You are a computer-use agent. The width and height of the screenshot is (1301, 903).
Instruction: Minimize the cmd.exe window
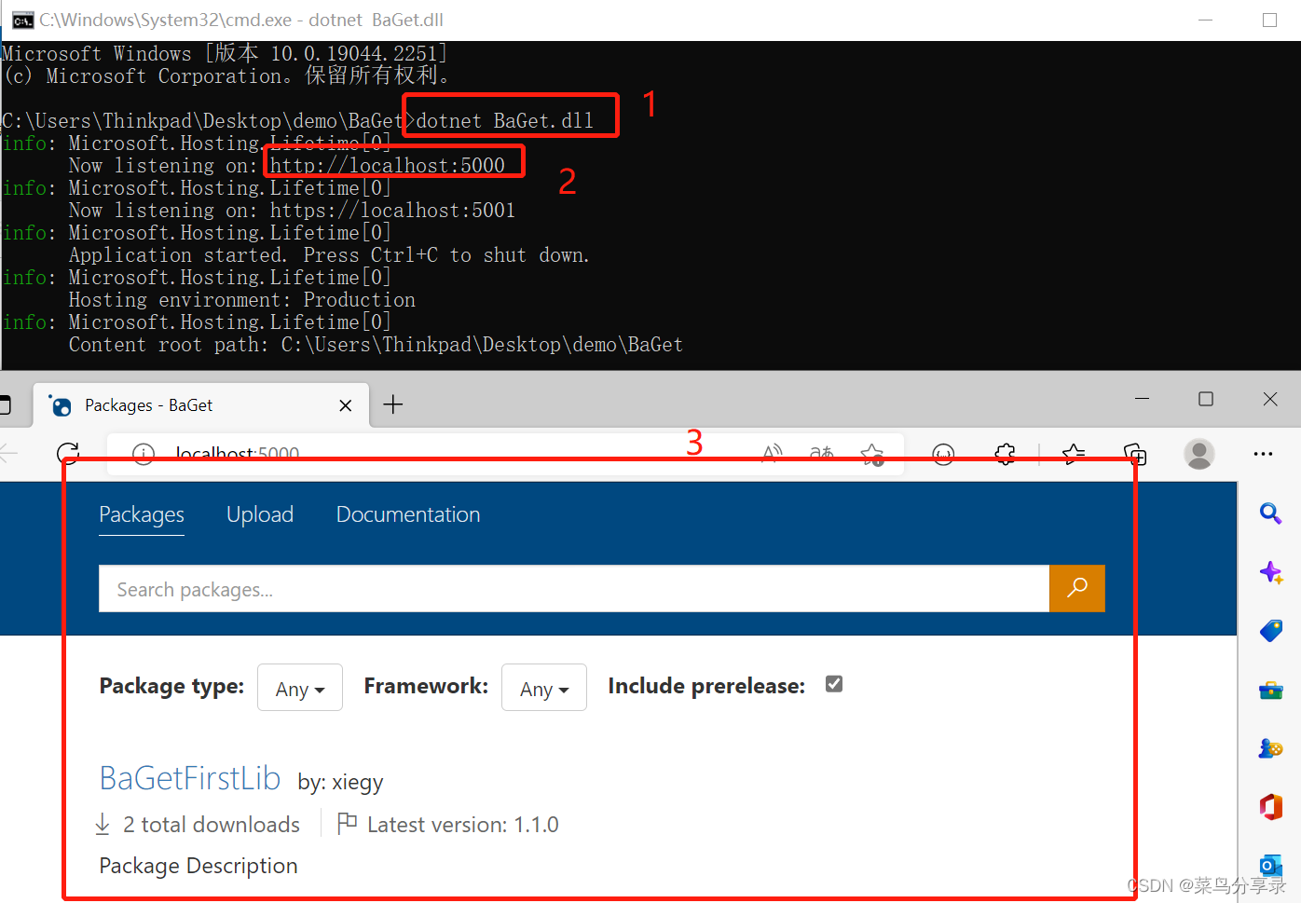(x=1205, y=20)
